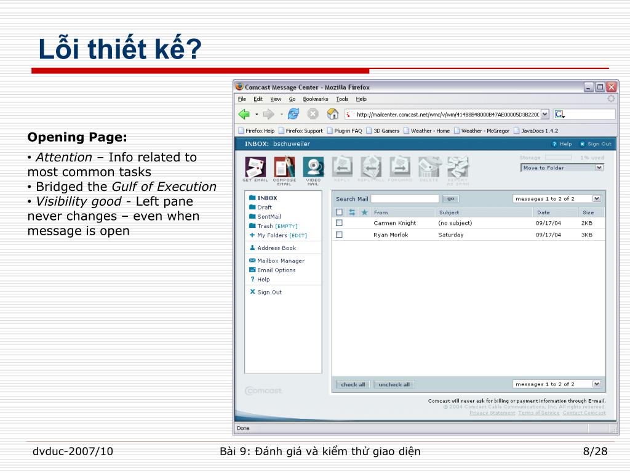Open the URL bar history dropdown arrow

[x=545, y=115]
